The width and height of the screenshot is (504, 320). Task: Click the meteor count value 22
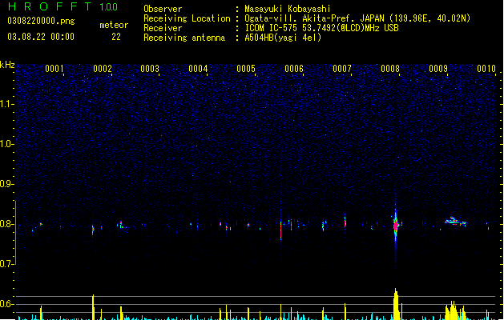116,37
